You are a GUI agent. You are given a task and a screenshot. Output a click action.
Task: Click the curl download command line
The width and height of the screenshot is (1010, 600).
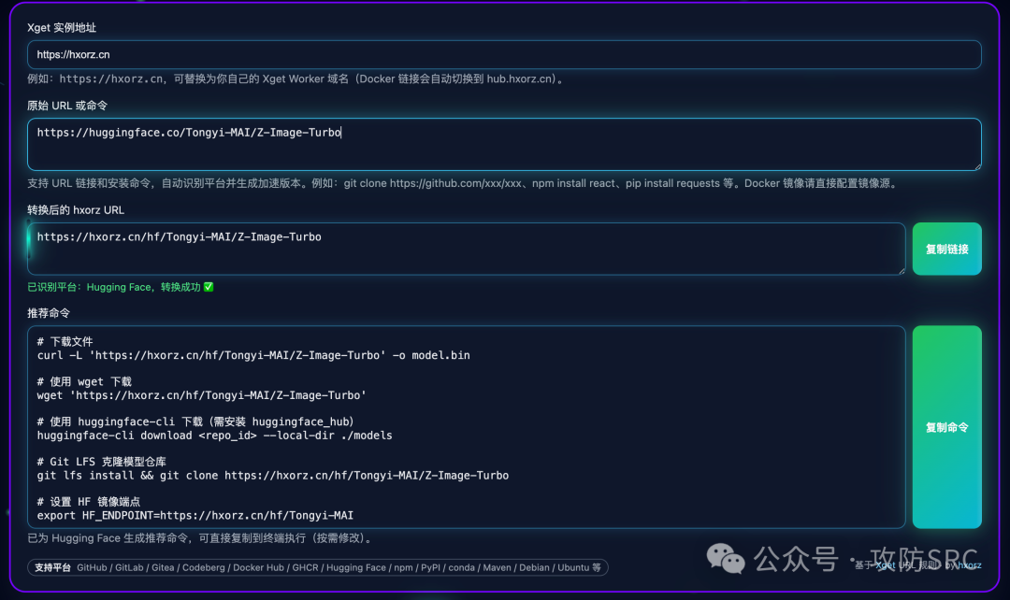click(253, 355)
